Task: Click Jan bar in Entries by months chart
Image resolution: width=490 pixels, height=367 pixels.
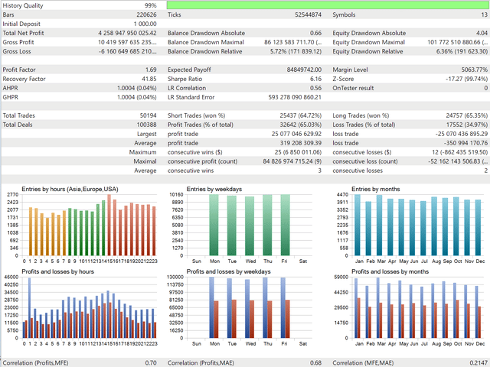Action: click(358, 227)
